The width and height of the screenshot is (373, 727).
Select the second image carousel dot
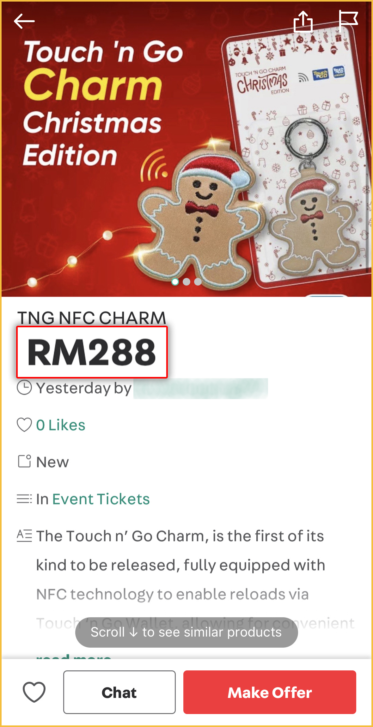pyautogui.click(x=186, y=281)
